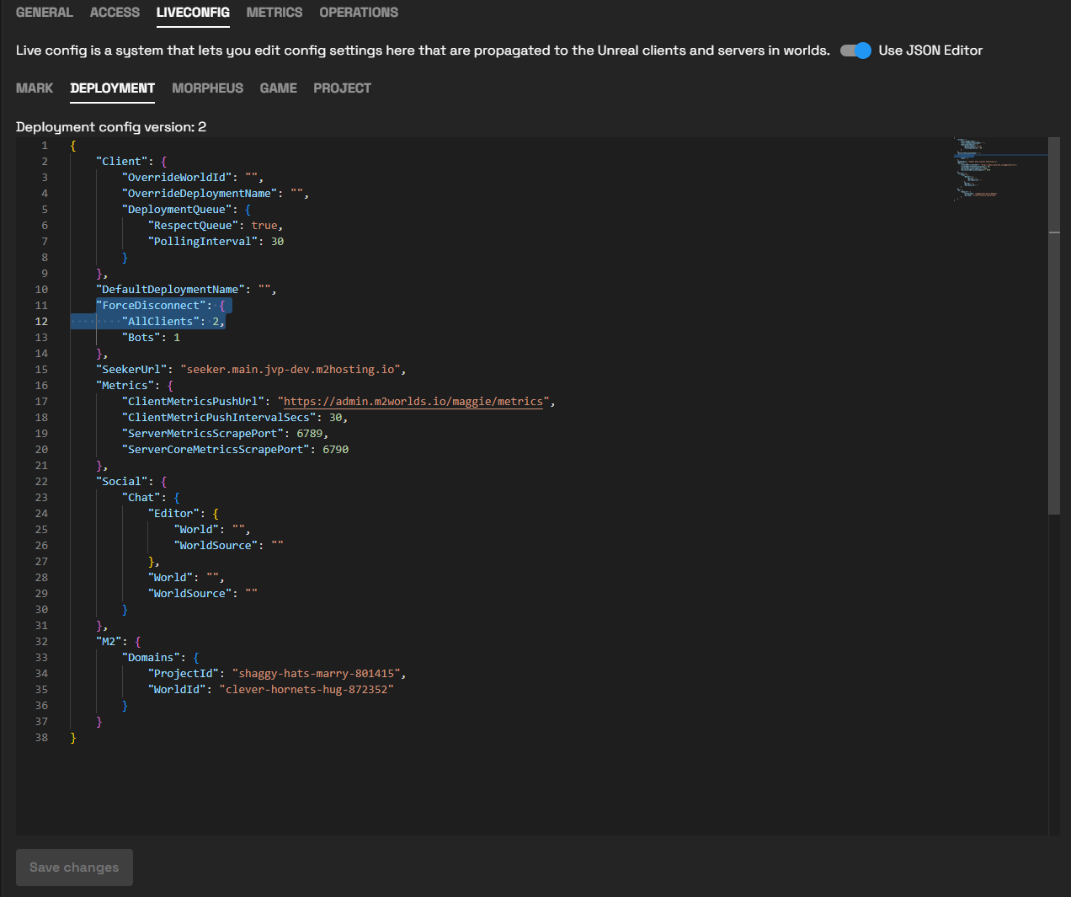This screenshot has width=1071, height=897.
Task: Switch to the ACCESS tab
Action: point(115,13)
